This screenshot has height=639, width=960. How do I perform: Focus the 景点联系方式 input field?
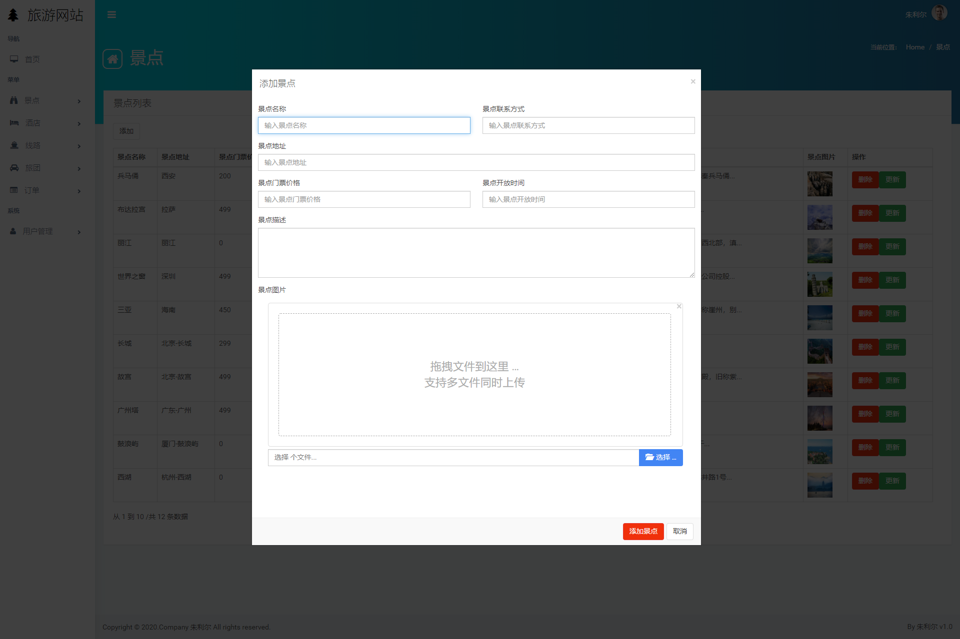[x=588, y=125]
